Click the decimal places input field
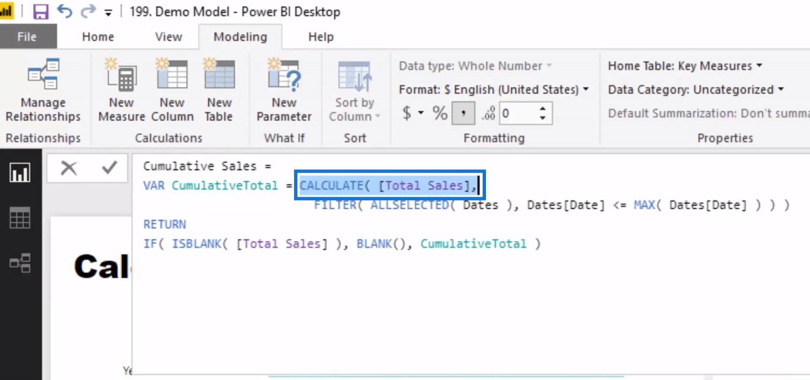This screenshot has width=810, height=380. (519, 113)
